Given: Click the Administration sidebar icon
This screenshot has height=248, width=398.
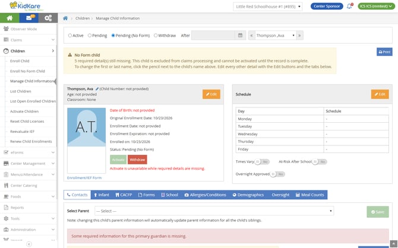Looking at the screenshot, I should 6,230.
